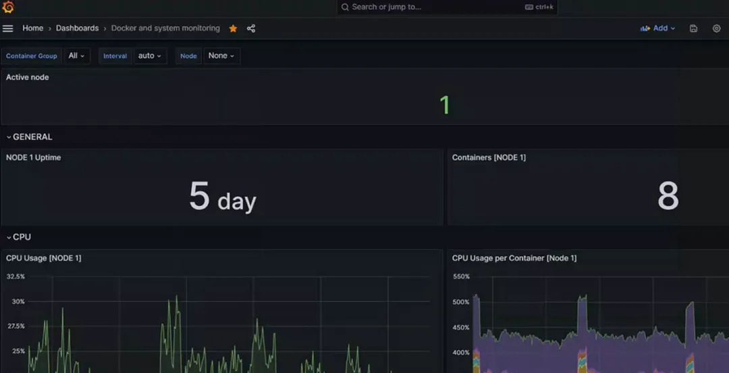
Task: Collapse the CPU row
Action: point(19,237)
